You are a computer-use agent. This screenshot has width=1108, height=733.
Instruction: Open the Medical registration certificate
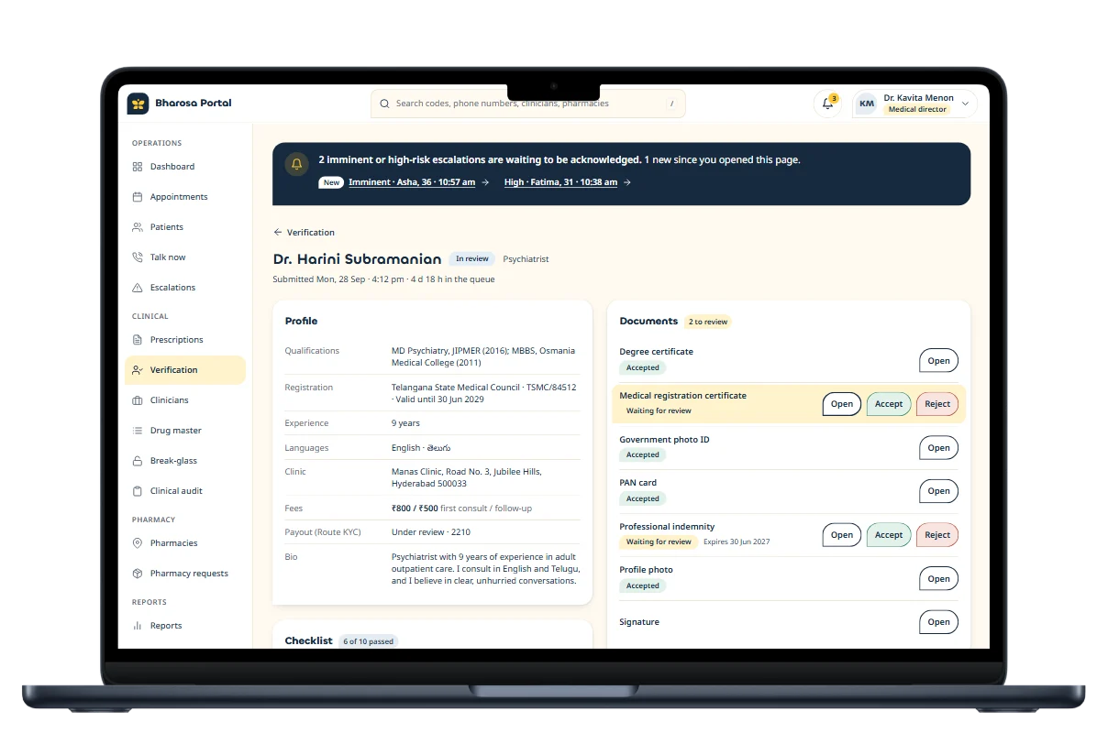[842, 404]
